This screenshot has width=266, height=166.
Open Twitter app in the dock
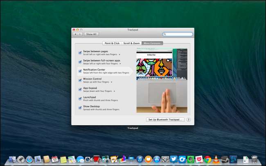tap(174, 159)
